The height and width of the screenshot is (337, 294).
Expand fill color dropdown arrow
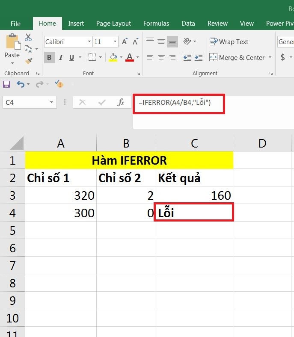coord(121,57)
